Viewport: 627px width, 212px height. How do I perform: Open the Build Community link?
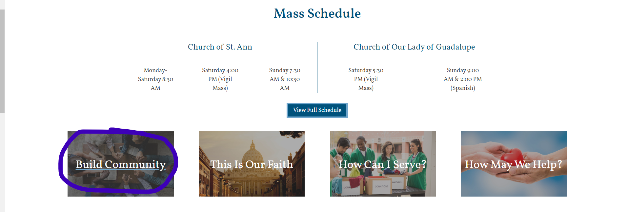pos(121,164)
